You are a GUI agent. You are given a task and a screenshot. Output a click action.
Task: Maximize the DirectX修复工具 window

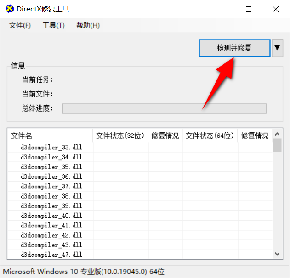click(x=249, y=9)
